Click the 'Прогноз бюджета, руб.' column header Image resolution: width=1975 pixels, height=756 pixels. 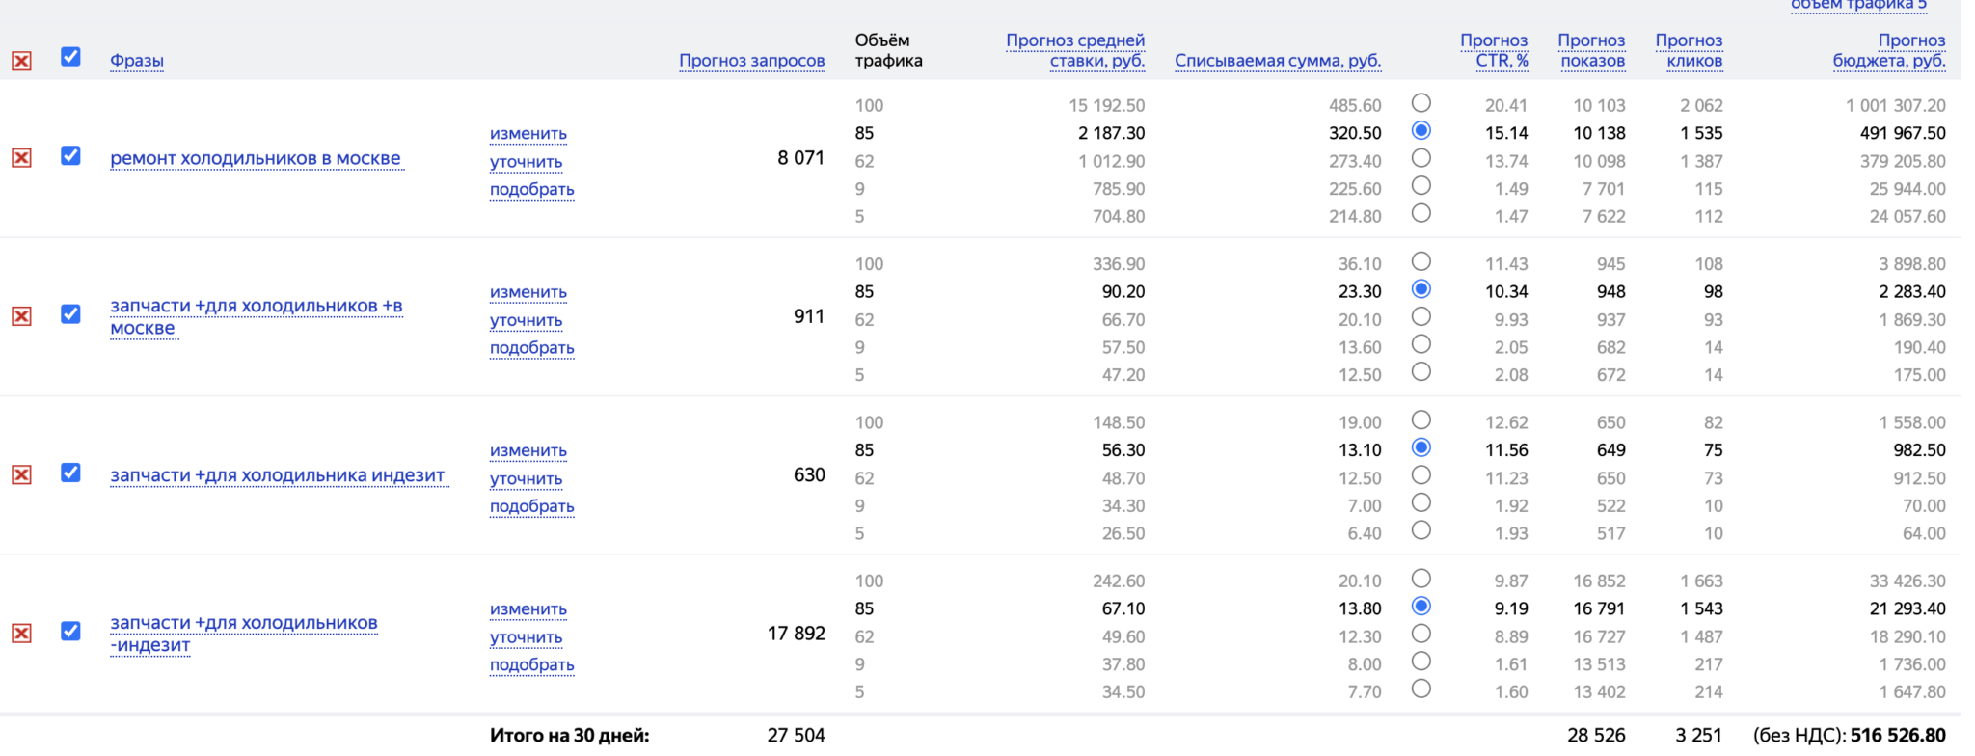coord(1888,51)
